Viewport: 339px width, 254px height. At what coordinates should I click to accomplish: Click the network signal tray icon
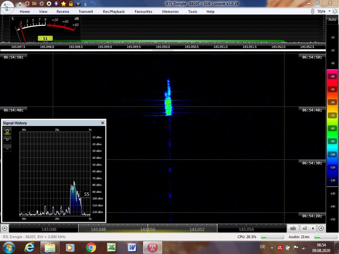[304, 248]
